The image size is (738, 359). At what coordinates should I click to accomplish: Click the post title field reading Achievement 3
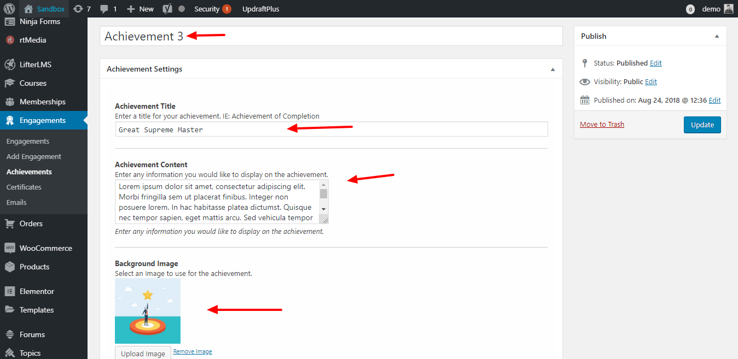331,36
